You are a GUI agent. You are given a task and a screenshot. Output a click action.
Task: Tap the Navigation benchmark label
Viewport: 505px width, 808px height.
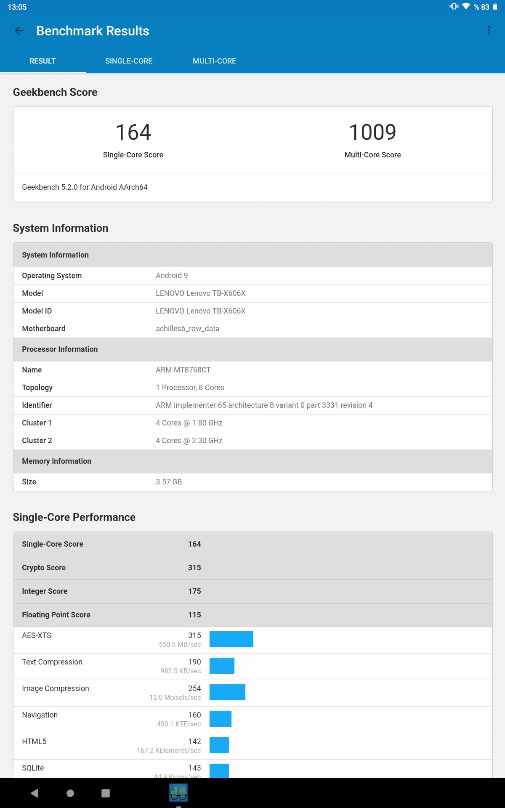(40, 715)
